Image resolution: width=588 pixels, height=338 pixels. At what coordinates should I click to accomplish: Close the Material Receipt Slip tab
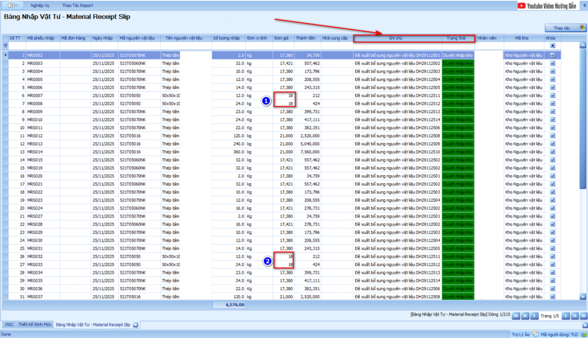(136, 325)
